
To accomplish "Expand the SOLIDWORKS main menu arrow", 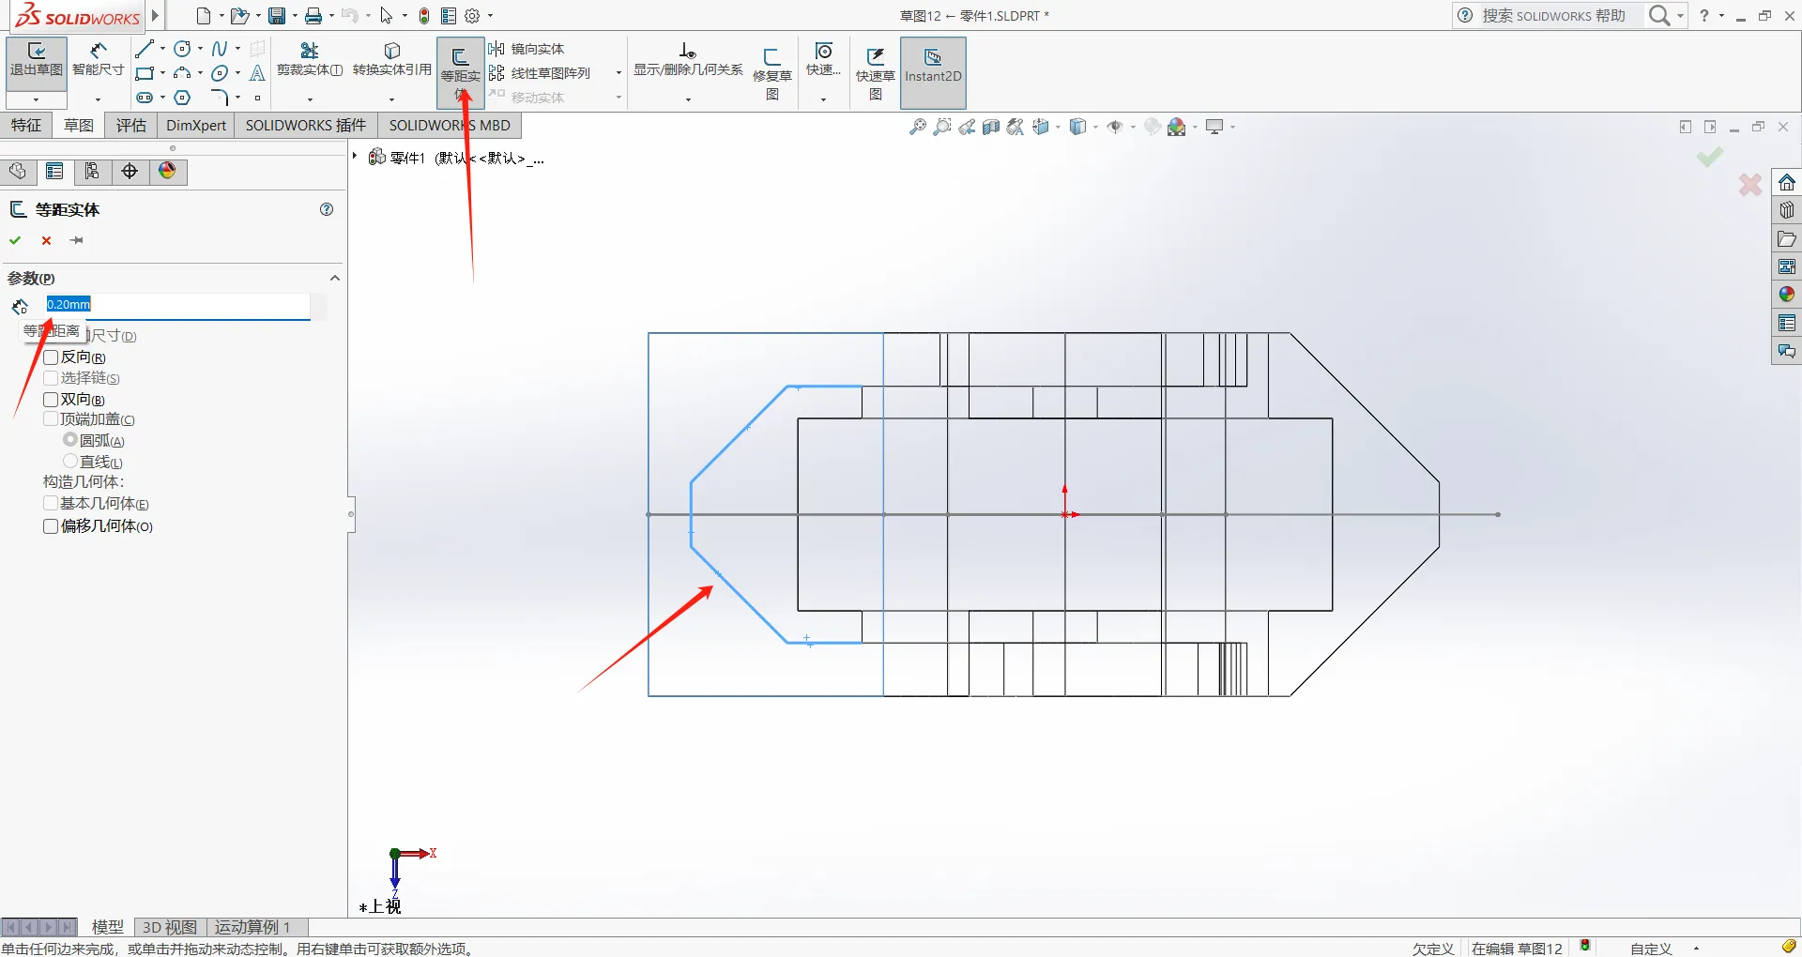I will pos(156,16).
